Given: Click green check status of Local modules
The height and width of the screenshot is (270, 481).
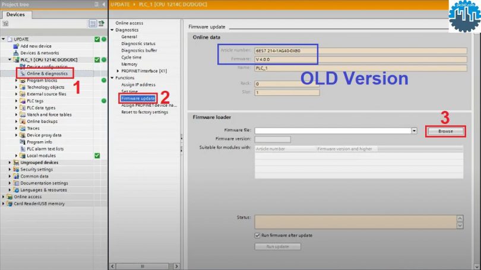Looking at the screenshot, I should (97, 155).
